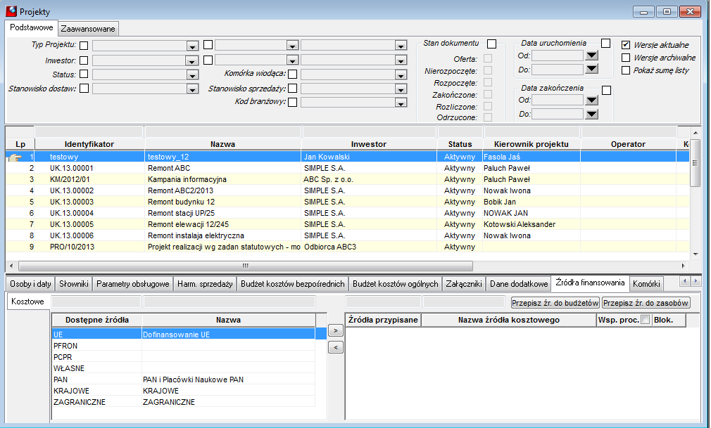Screen dimensions: 711x428
Task: Expand the Status dropdown
Action: [192, 75]
